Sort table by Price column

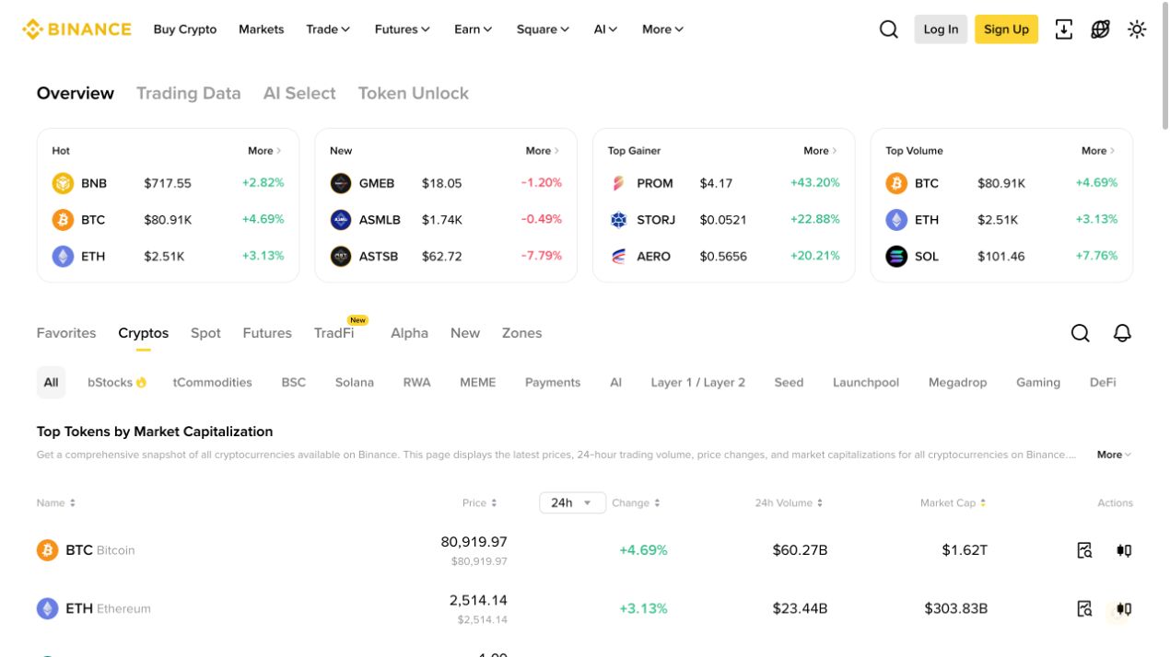click(480, 502)
